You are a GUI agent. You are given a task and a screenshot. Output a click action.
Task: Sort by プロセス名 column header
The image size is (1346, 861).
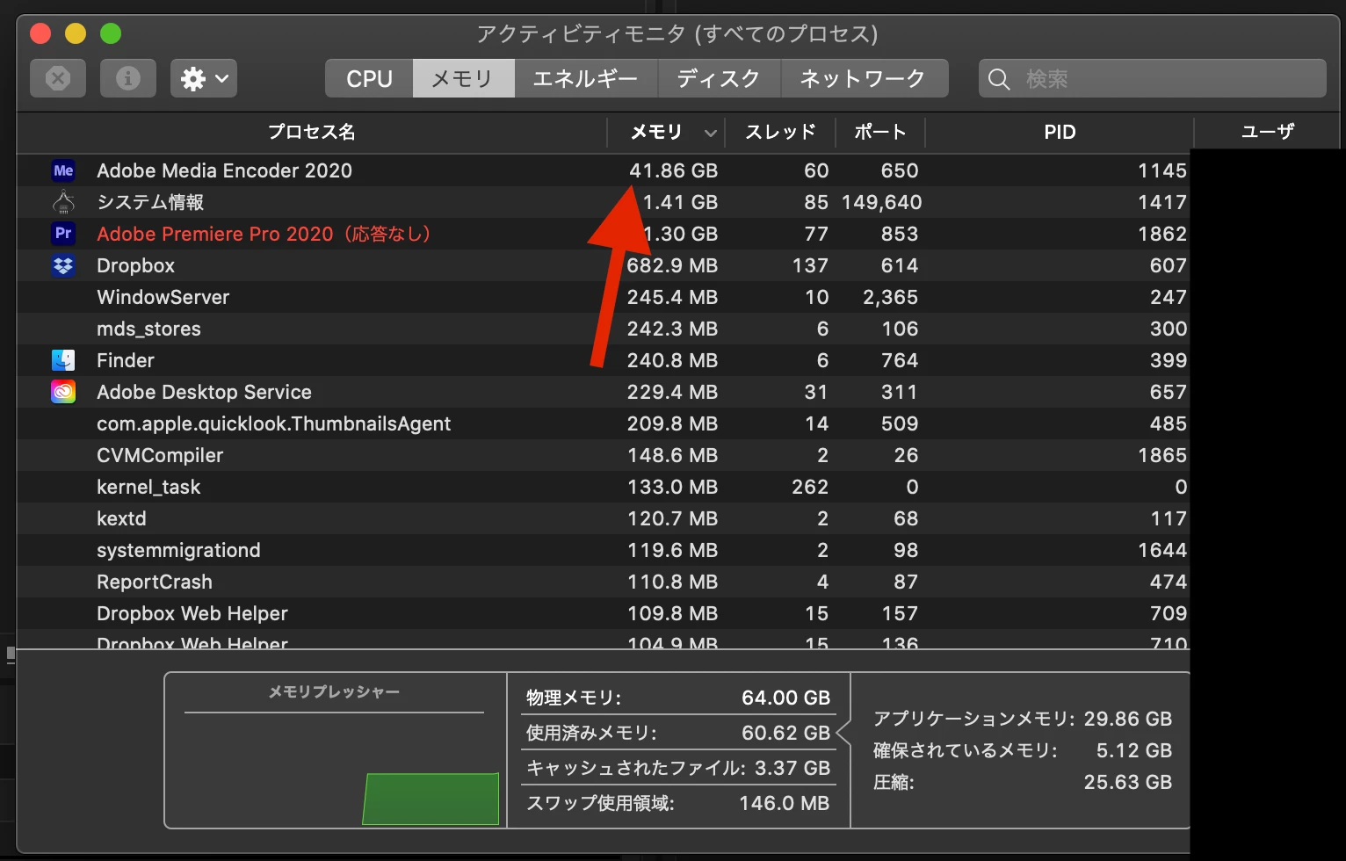pos(312,132)
